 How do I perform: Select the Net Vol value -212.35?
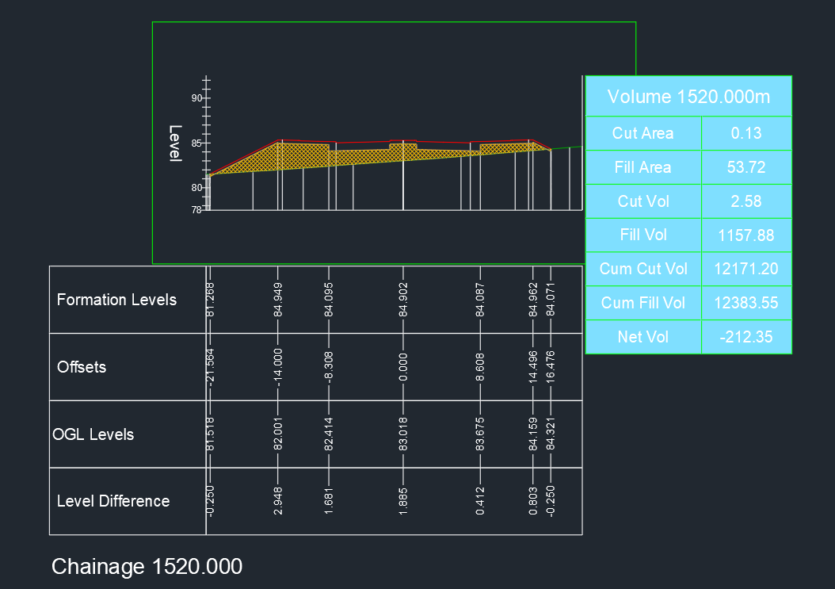[746, 337]
